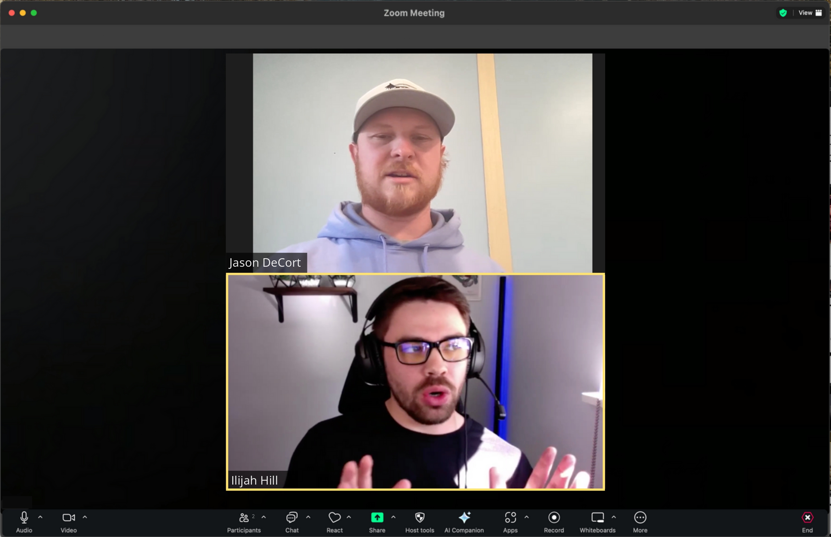
Task: Open the Participants panel
Action: coord(244,522)
